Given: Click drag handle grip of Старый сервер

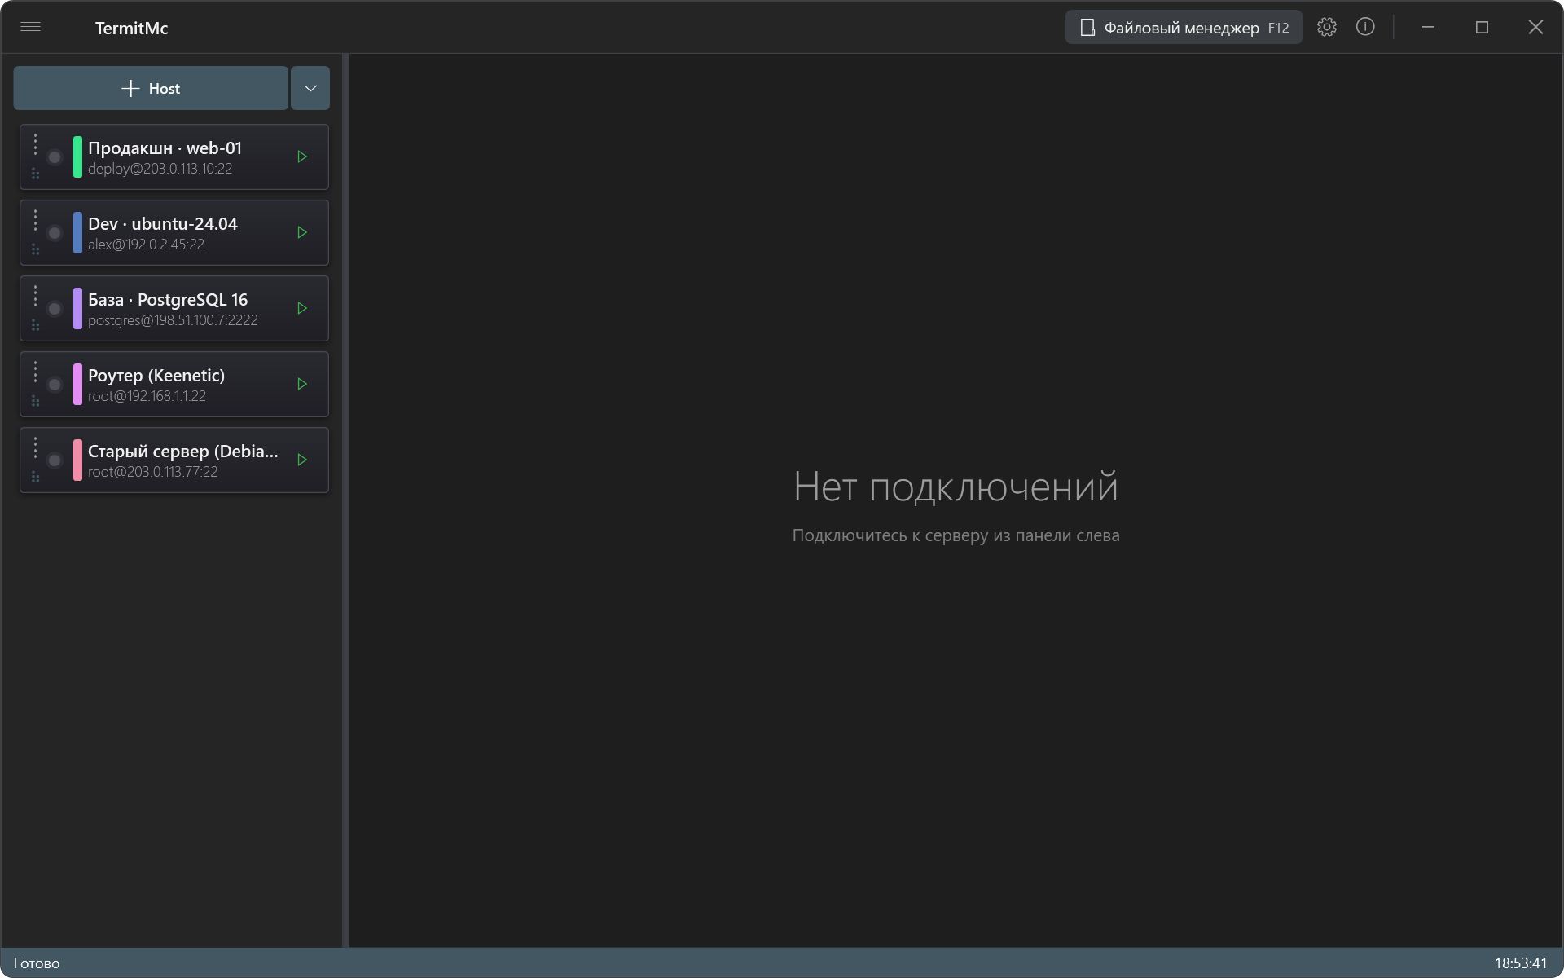Looking at the screenshot, I should [x=35, y=477].
